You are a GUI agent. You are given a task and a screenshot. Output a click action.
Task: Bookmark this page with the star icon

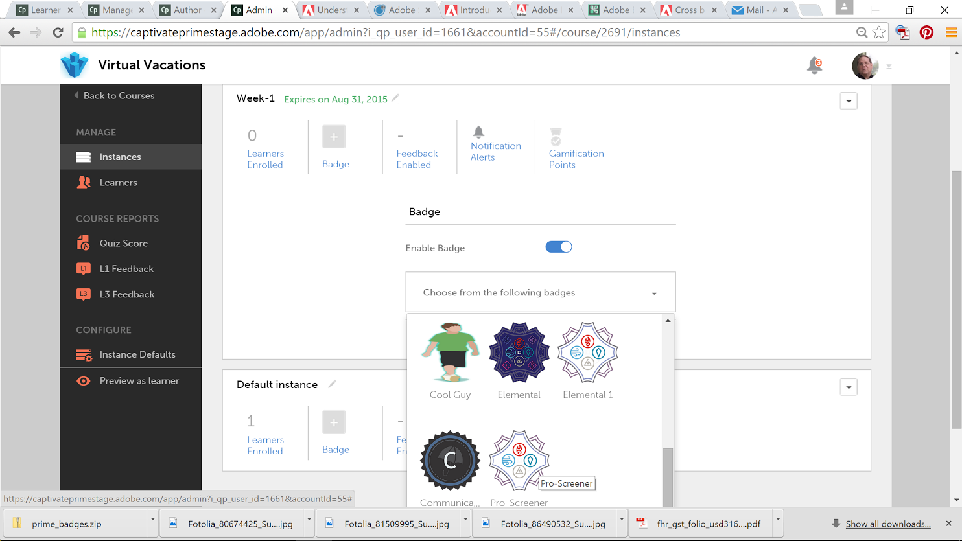pyautogui.click(x=879, y=32)
